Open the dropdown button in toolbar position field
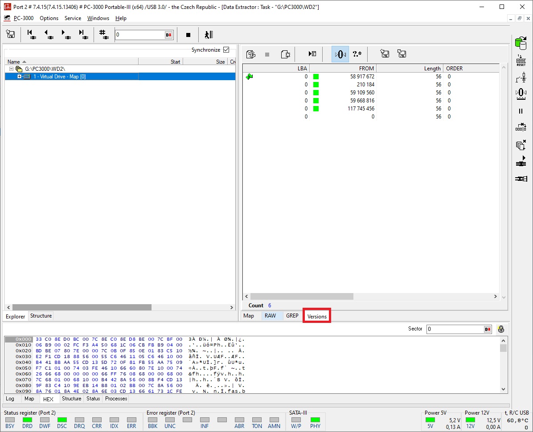Screen dimensions: 533x432 click(x=169, y=35)
